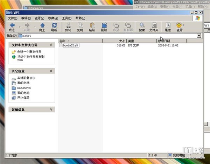
Task: Click 我的电脑 zone in status bar
Action: (177, 155)
